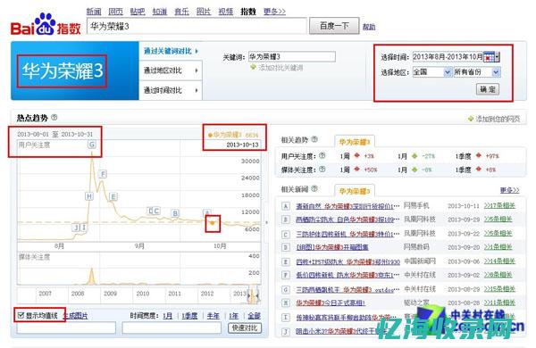
Task: Click news list letter icon E
Action: pyautogui.click(x=286, y=262)
